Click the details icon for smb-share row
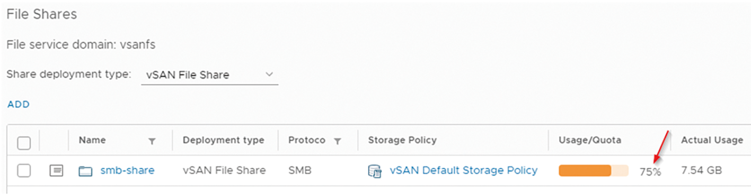The height and width of the screenshot is (196, 751). click(56, 171)
